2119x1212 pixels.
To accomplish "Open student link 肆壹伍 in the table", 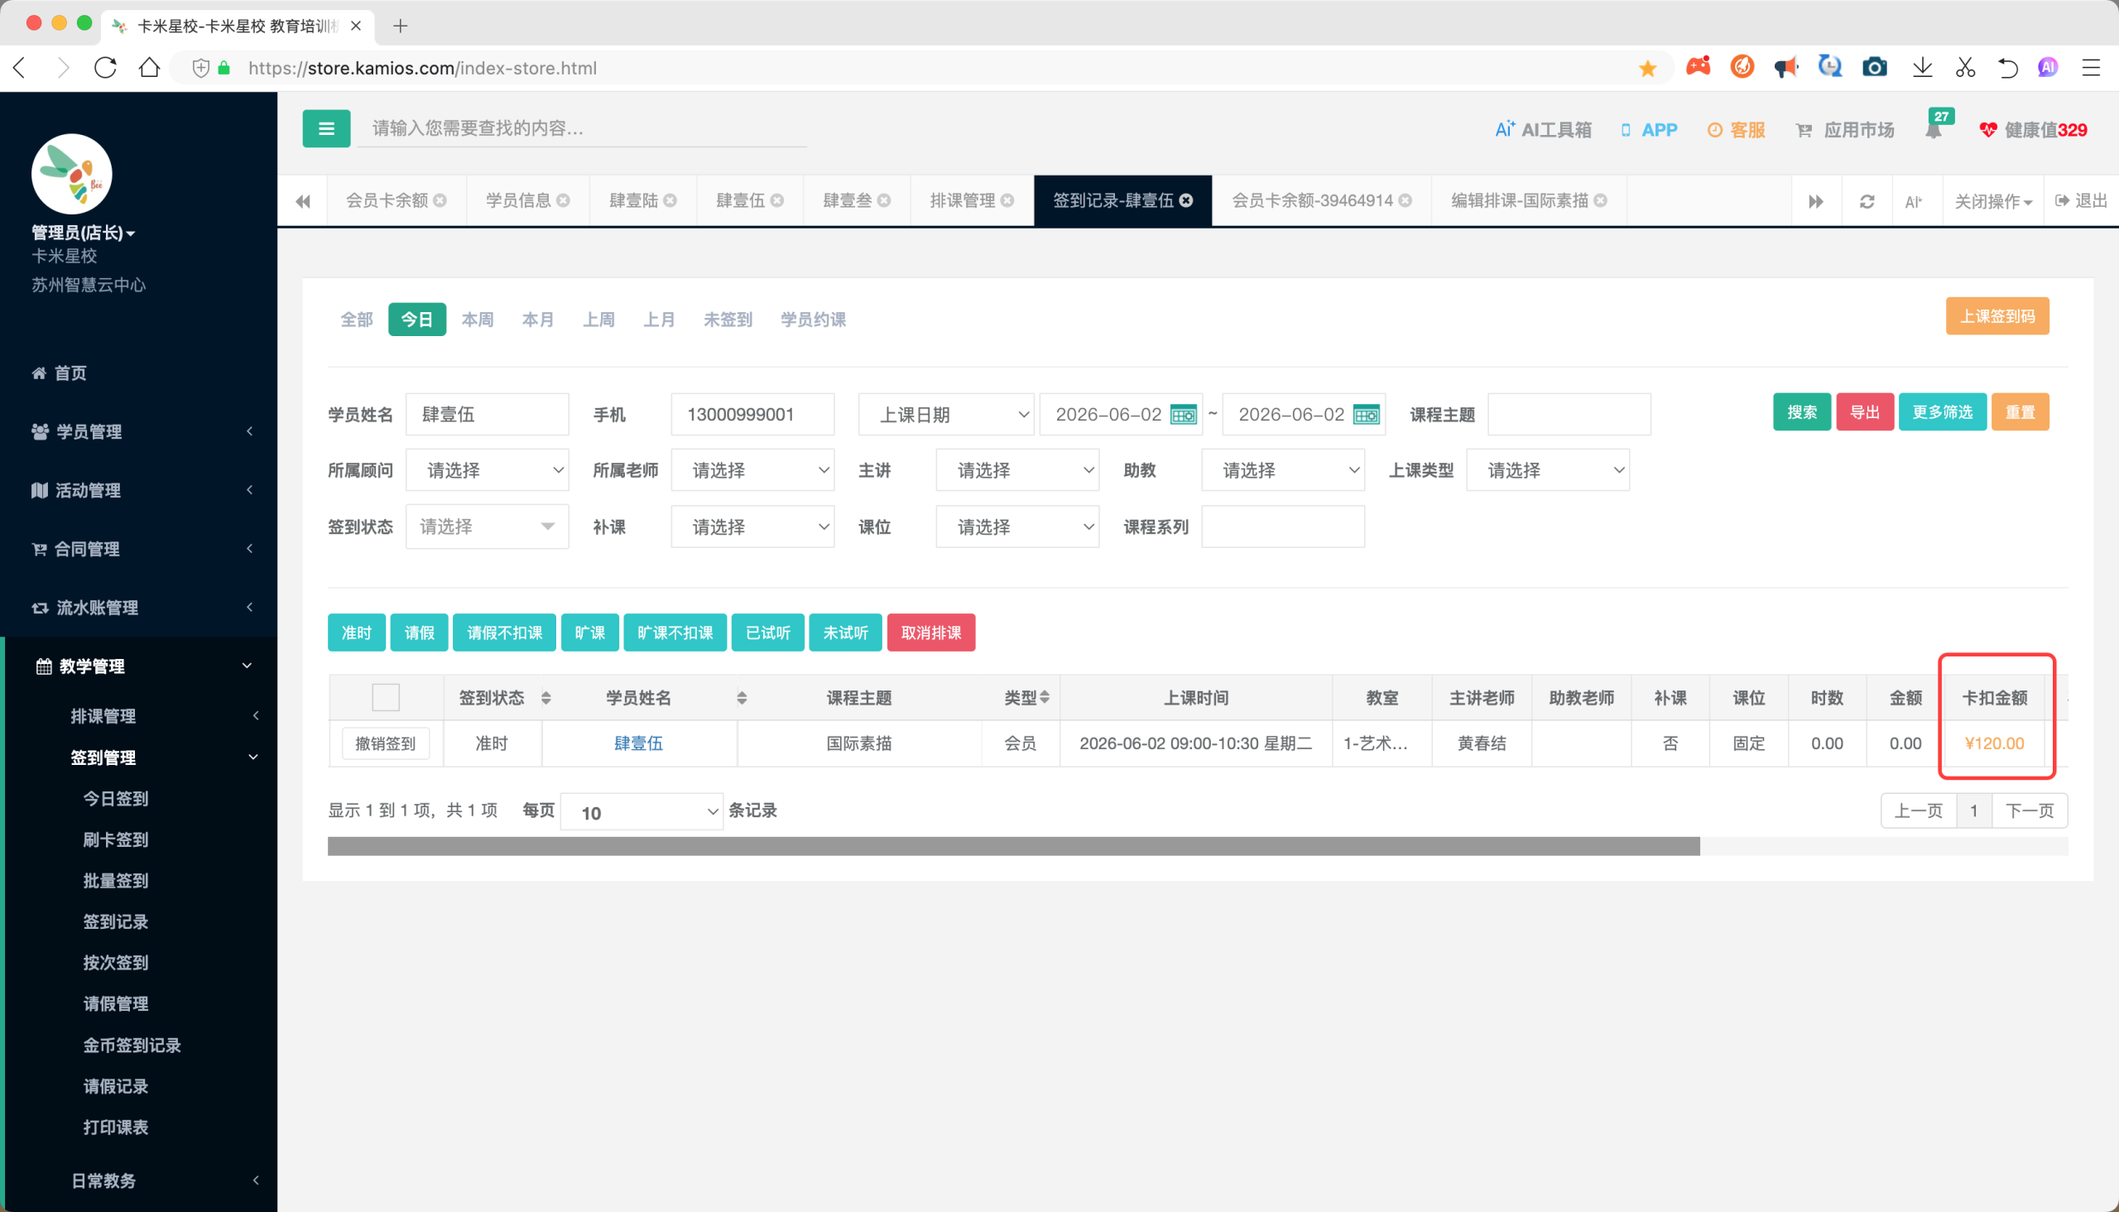I will tap(638, 743).
